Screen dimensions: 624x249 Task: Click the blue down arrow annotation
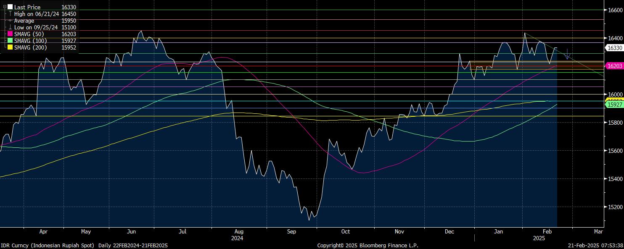[x=567, y=54]
